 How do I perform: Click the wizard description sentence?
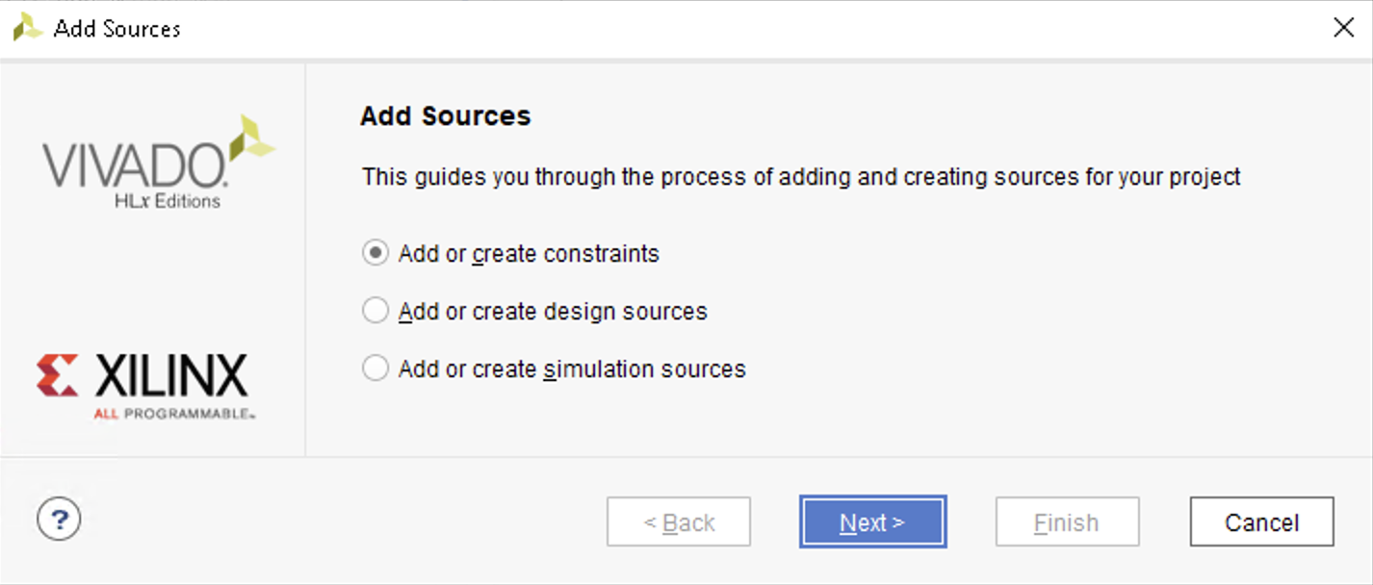pos(801,177)
